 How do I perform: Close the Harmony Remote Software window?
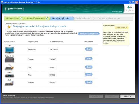137,2
